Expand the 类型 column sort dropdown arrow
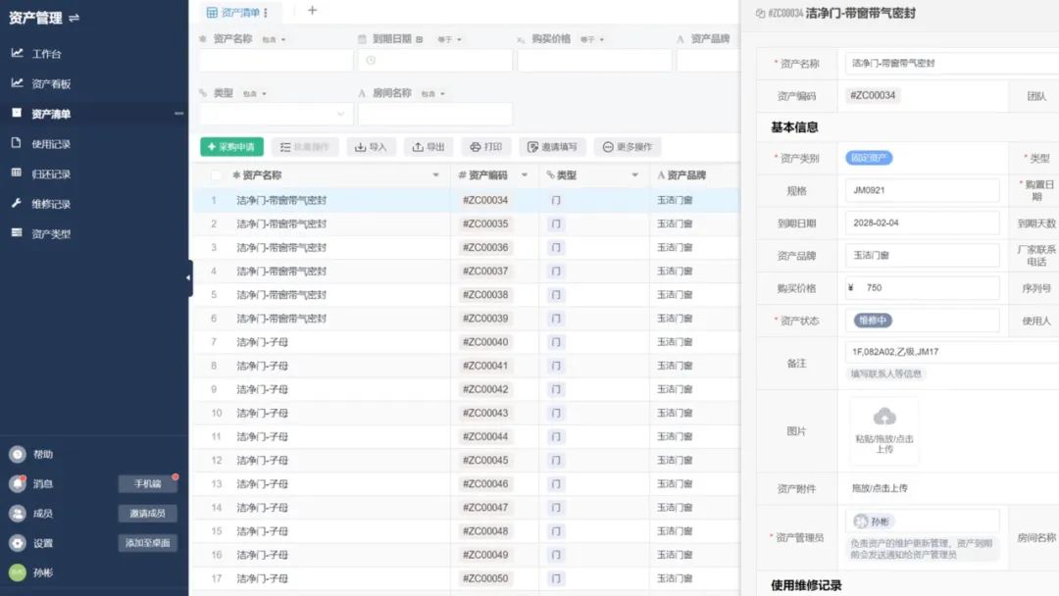Viewport: 1059px width, 596px height. [632, 174]
